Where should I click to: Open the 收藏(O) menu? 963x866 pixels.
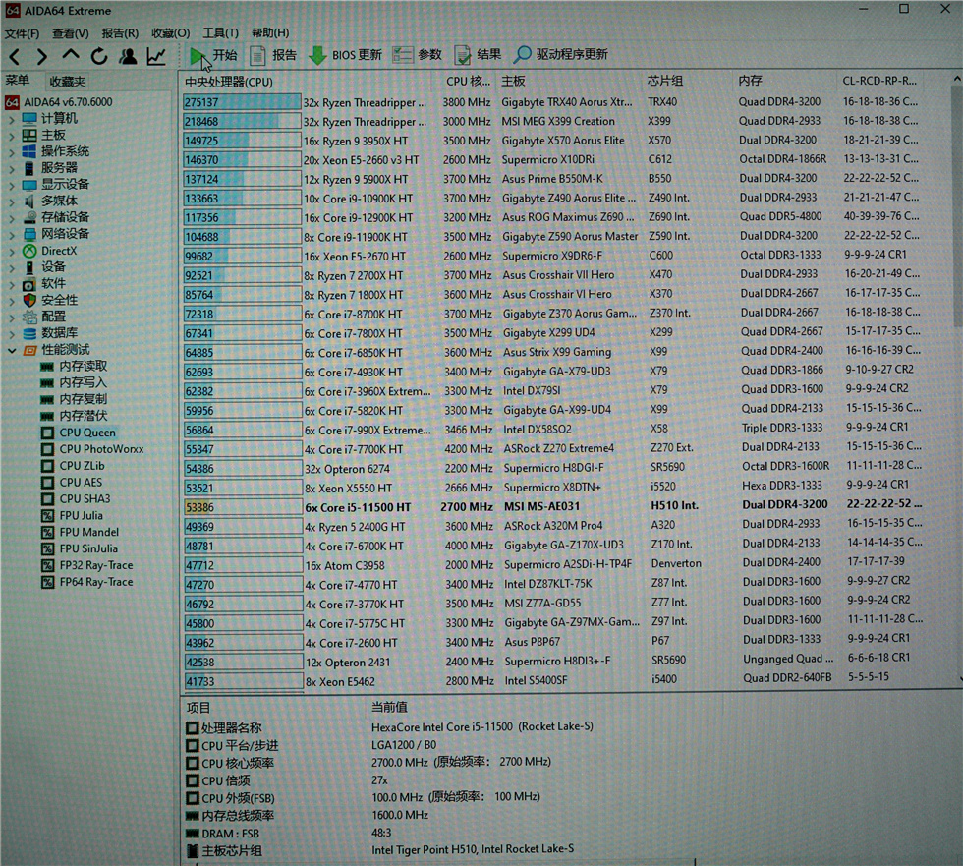(171, 33)
